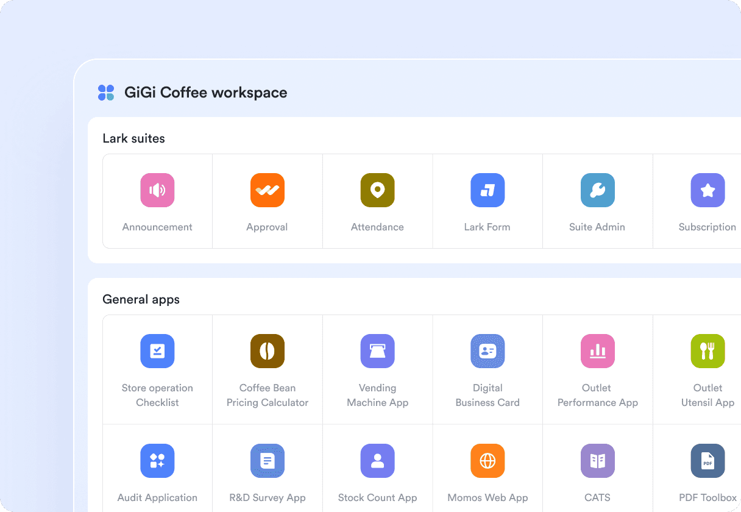Click the Announcement label text
Viewport: 741px width, 512px height.
tap(157, 227)
